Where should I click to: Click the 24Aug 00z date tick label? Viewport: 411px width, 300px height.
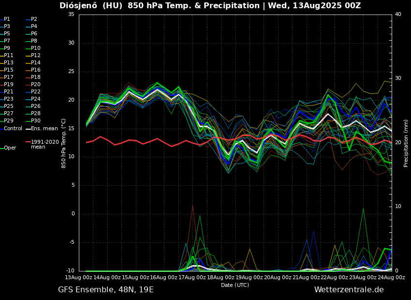point(391,277)
